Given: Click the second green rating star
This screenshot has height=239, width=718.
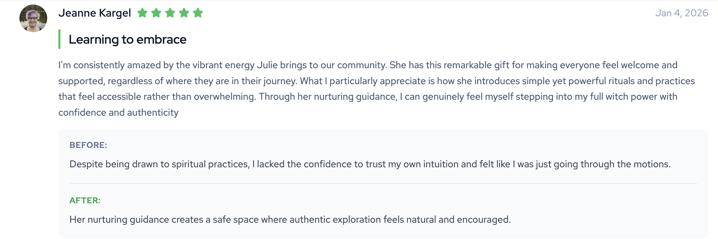Looking at the screenshot, I should coord(156,13).
